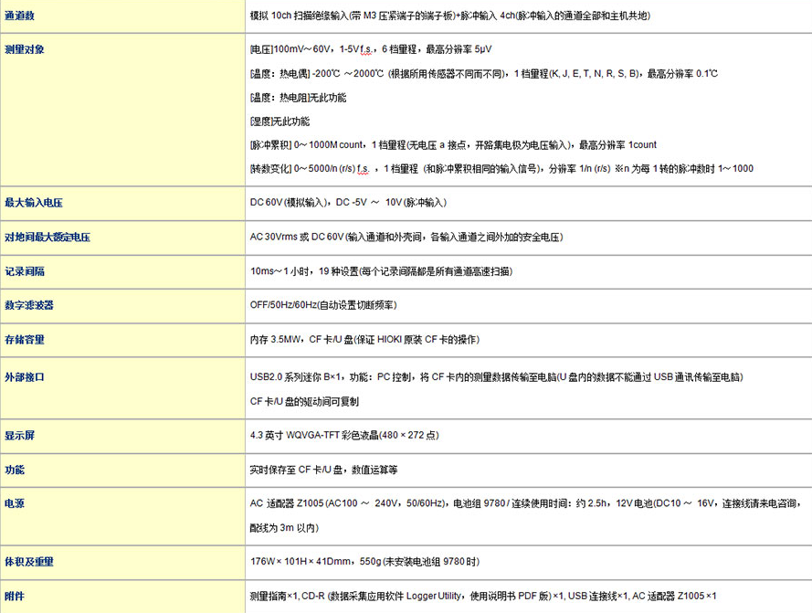Screen dimensions: 812x613
Task: Select the 测量对象 row header
Action: 25,49
